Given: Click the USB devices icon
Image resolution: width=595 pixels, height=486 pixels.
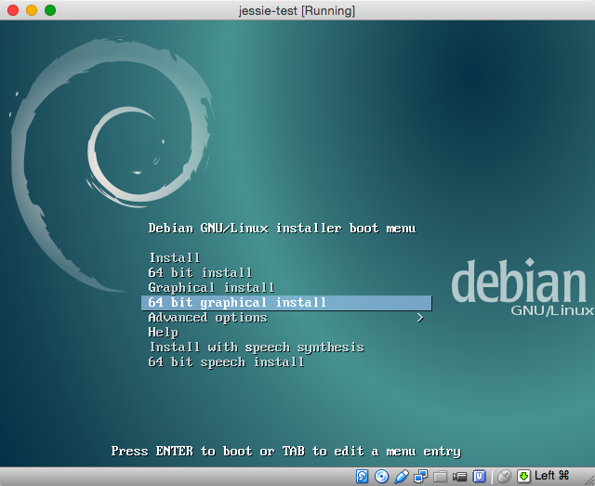Looking at the screenshot, I should pyautogui.click(x=401, y=476).
